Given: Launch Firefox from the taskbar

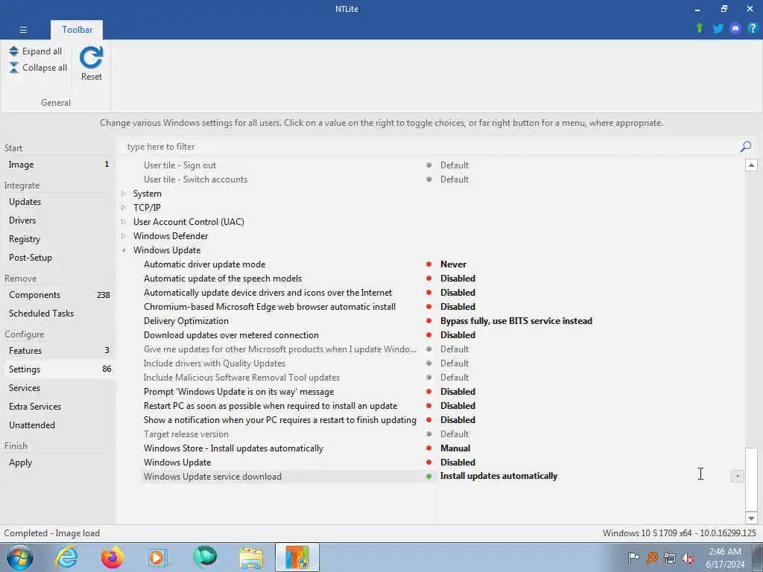Looking at the screenshot, I should [112, 557].
